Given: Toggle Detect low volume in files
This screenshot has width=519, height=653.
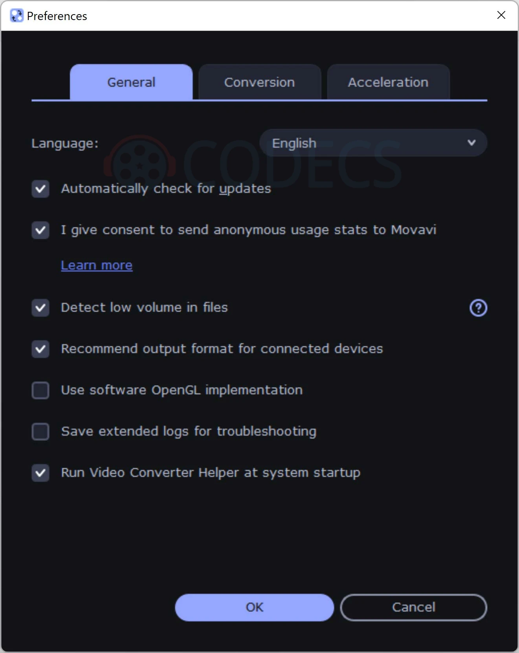Looking at the screenshot, I should click(40, 308).
